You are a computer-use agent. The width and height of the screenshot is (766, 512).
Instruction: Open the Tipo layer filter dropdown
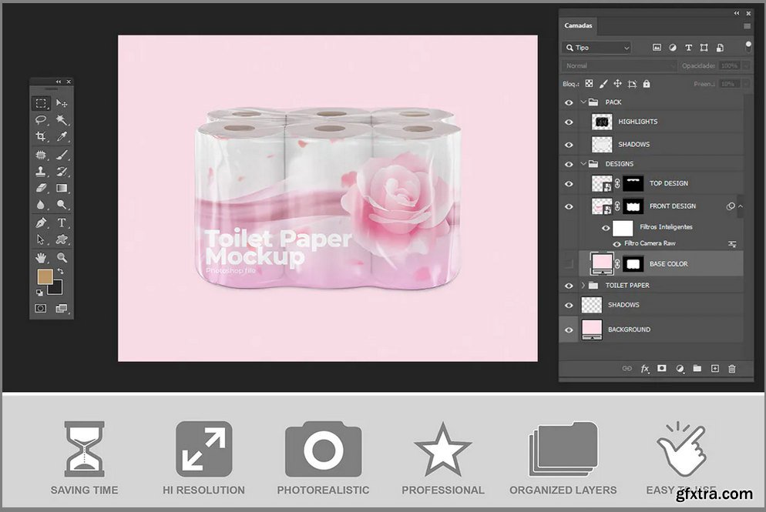tap(597, 48)
